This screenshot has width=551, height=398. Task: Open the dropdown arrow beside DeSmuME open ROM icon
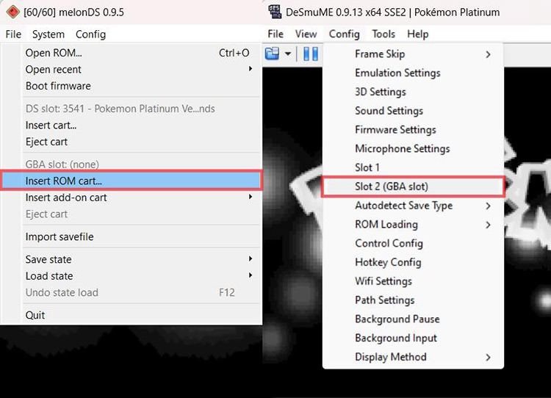[288, 54]
